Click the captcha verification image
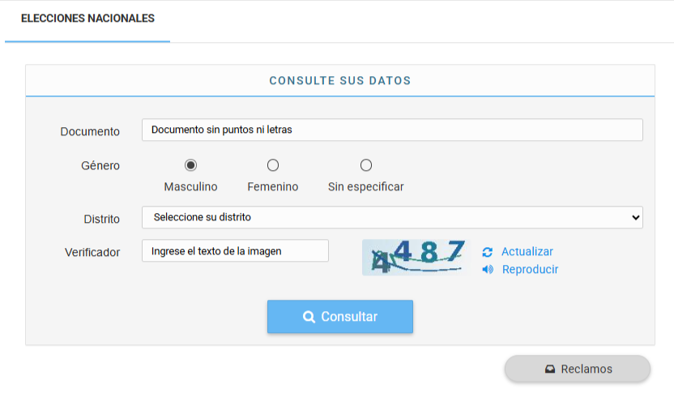This screenshot has height=406, width=674. click(x=416, y=256)
